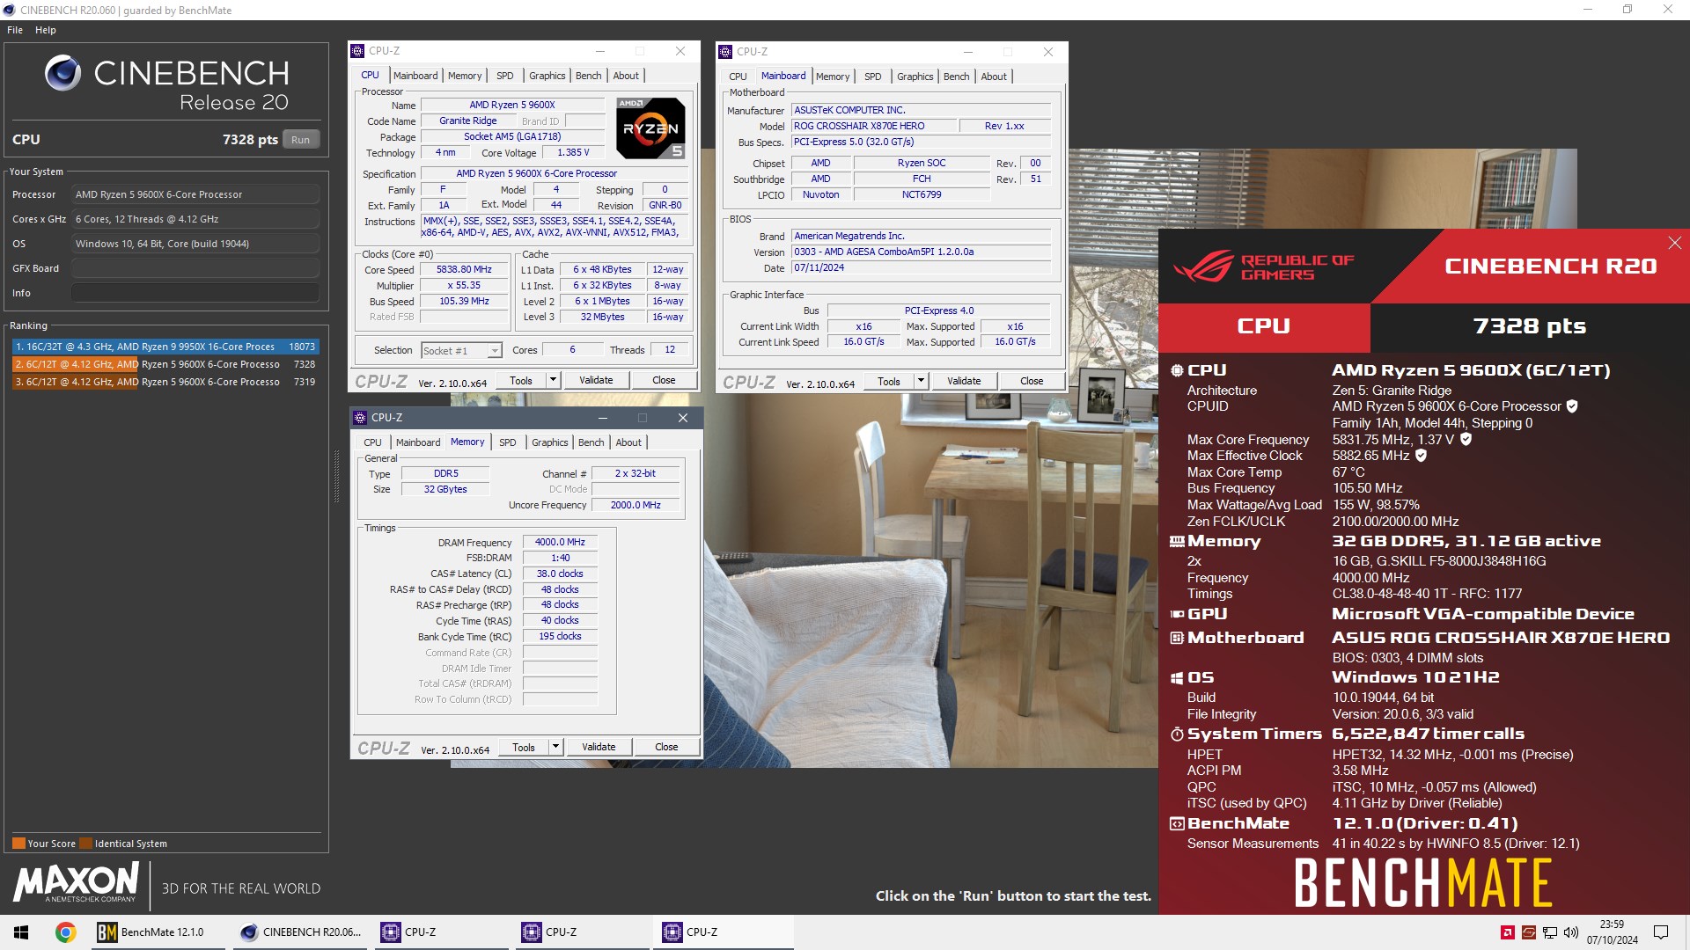
Task: Switch to CINEBENCH R20.06 taskbar item
Action: [301, 932]
